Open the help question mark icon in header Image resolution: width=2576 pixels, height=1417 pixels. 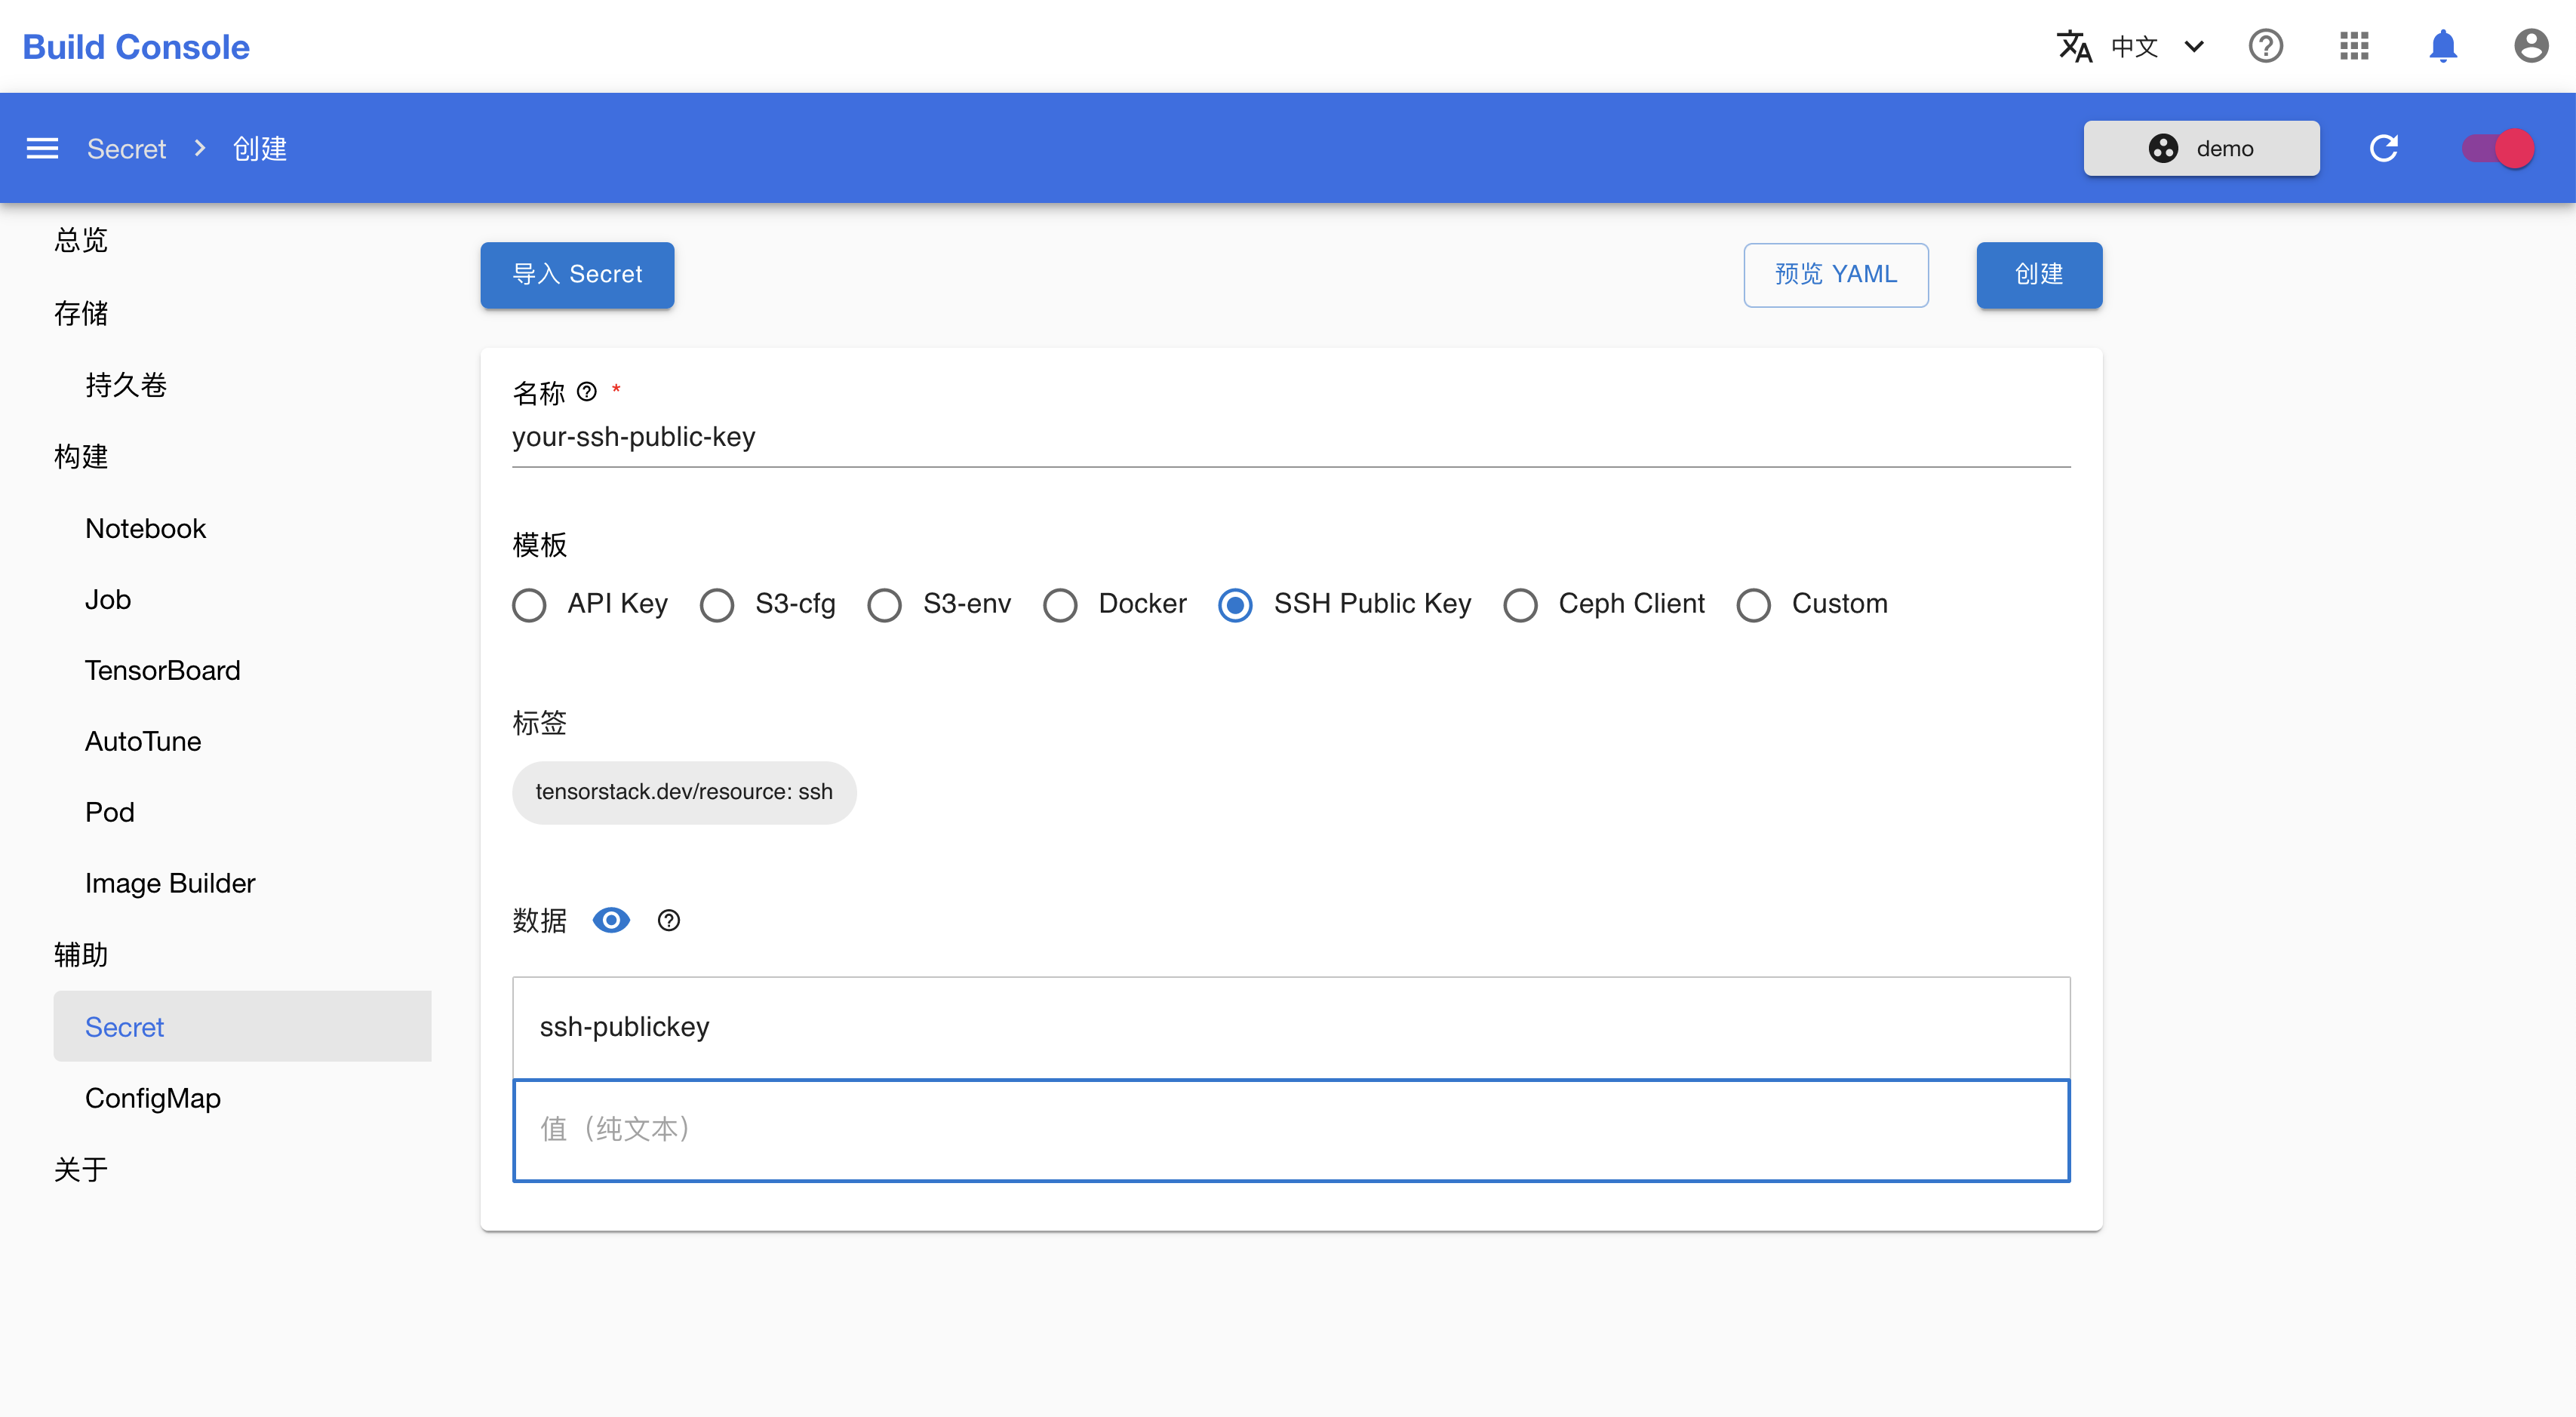[x=2265, y=46]
